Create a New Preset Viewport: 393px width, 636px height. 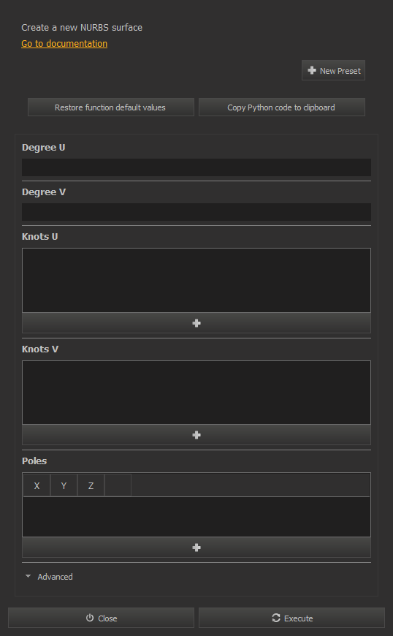pyautogui.click(x=333, y=70)
